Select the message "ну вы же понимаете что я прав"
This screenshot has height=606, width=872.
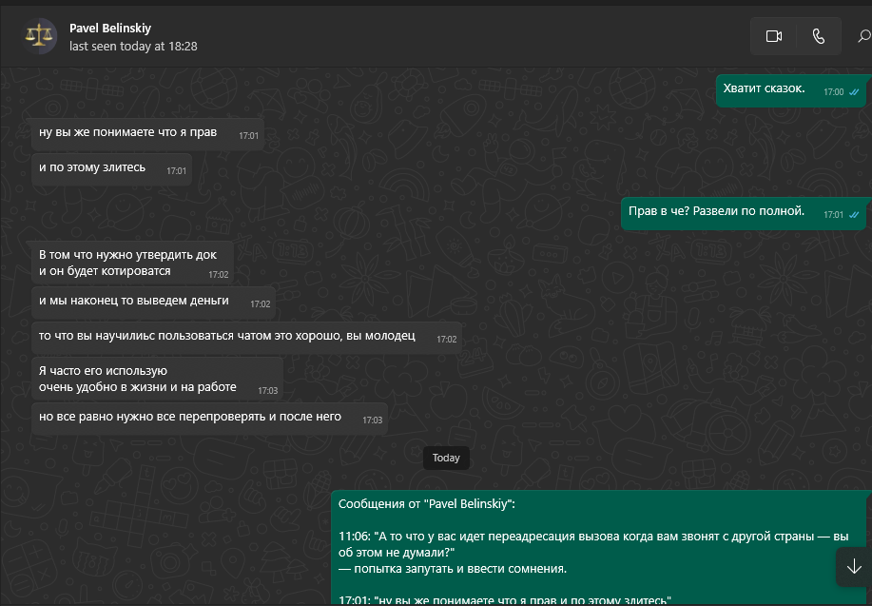tap(128, 133)
